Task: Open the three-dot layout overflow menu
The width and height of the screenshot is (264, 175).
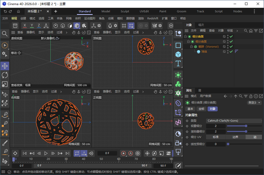Action: (x=254, y=11)
